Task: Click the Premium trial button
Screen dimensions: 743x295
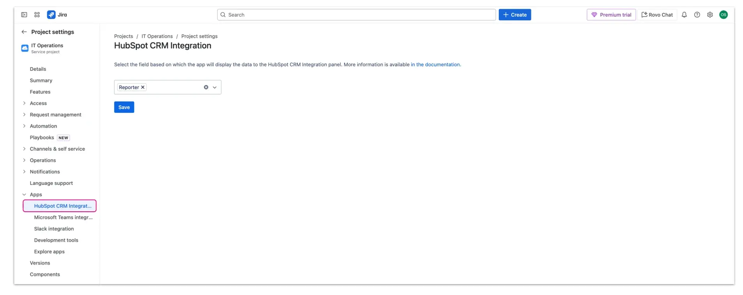Action: point(611,15)
